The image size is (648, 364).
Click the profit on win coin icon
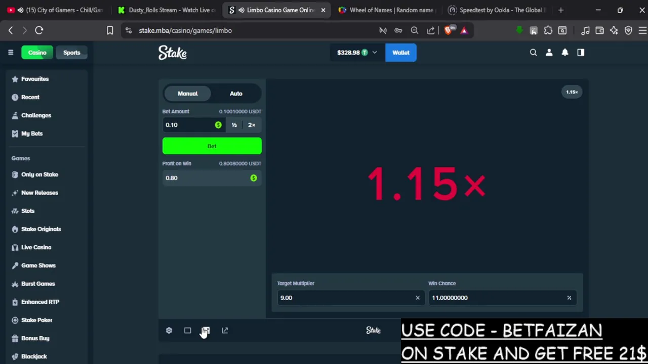point(254,178)
